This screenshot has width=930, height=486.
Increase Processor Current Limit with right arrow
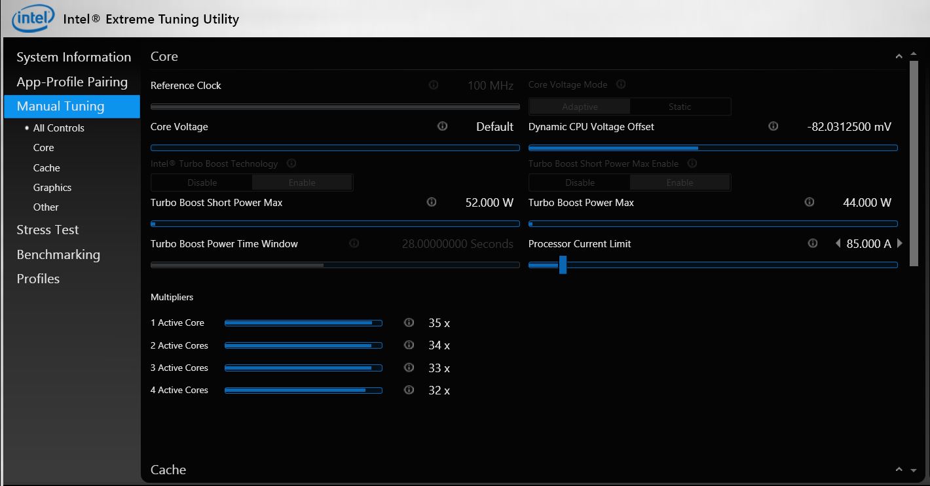(900, 243)
